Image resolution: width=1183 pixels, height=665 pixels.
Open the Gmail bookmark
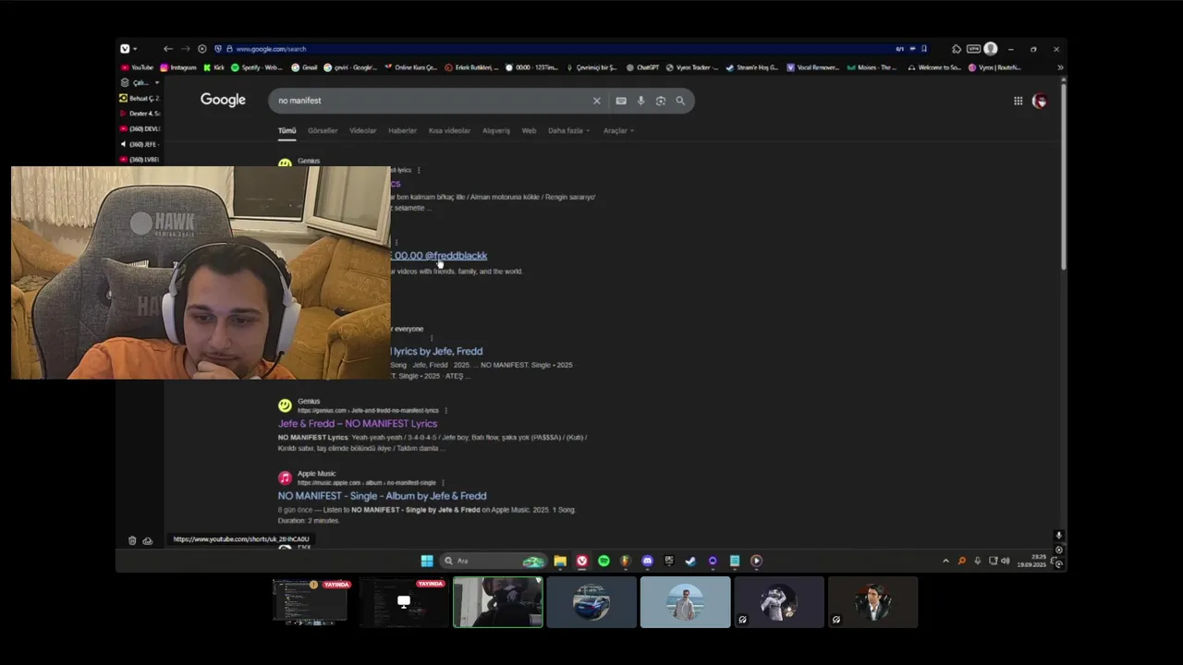(x=304, y=67)
